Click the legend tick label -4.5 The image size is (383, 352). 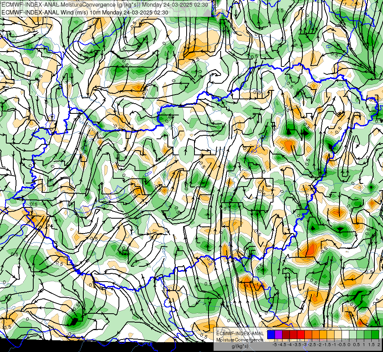pyautogui.click(x=282, y=345)
